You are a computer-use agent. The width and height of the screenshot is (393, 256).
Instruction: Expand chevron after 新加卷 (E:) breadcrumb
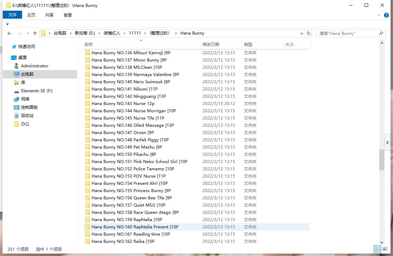pos(99,33)
